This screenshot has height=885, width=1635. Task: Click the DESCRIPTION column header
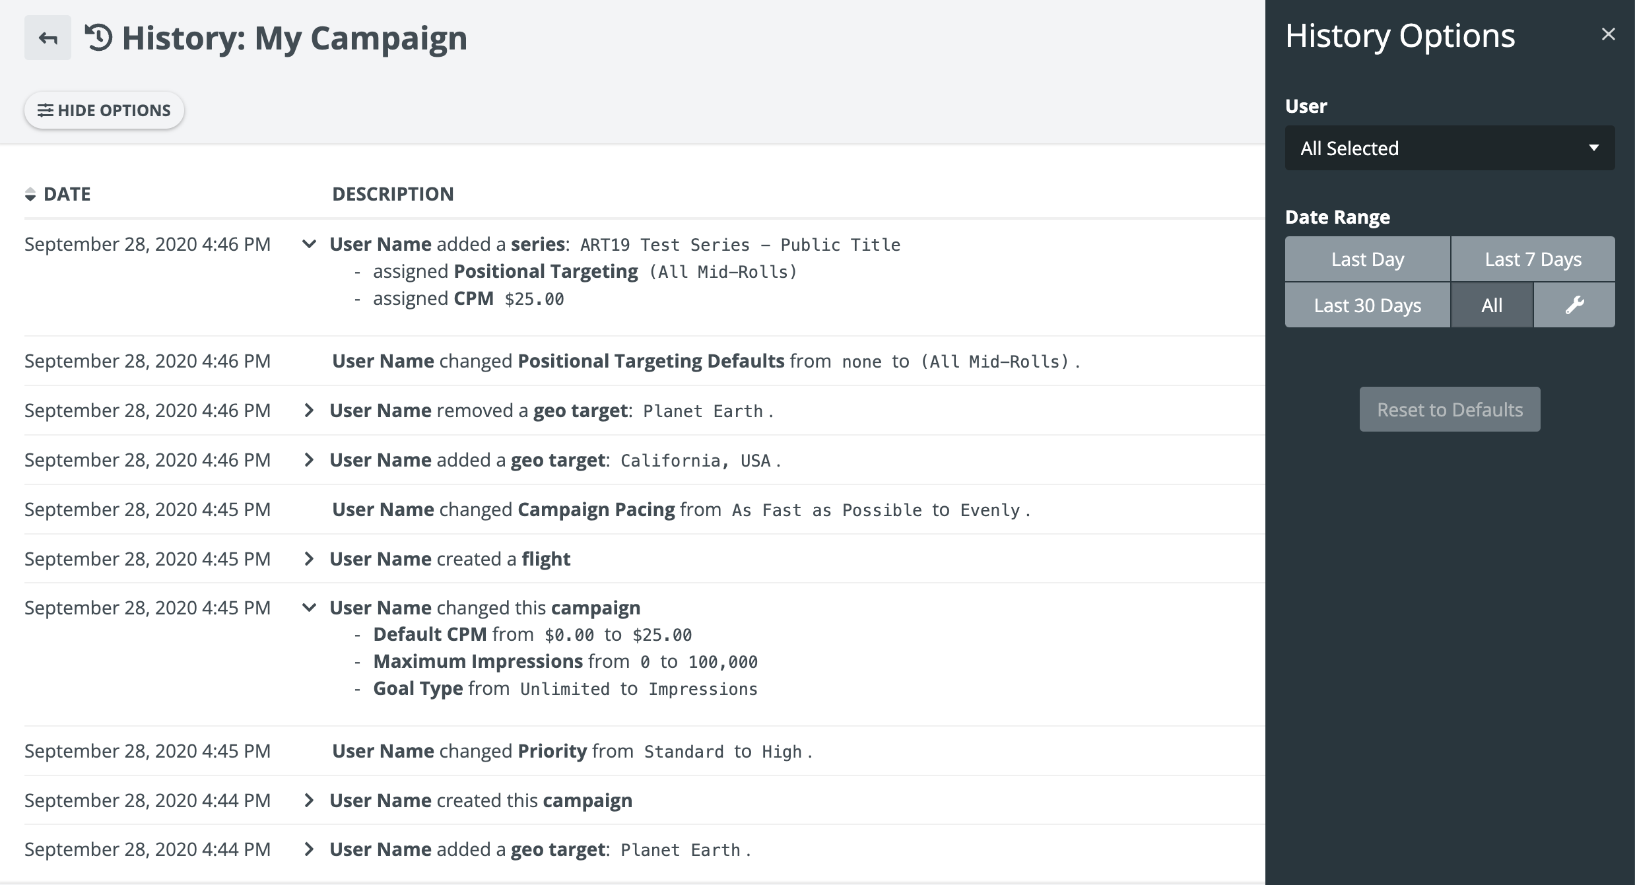point(393,194)
